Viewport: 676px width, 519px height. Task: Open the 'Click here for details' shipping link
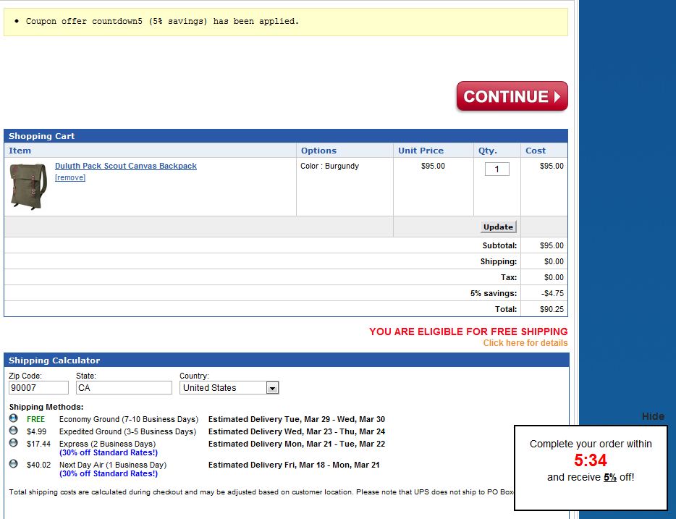point(525,343)
